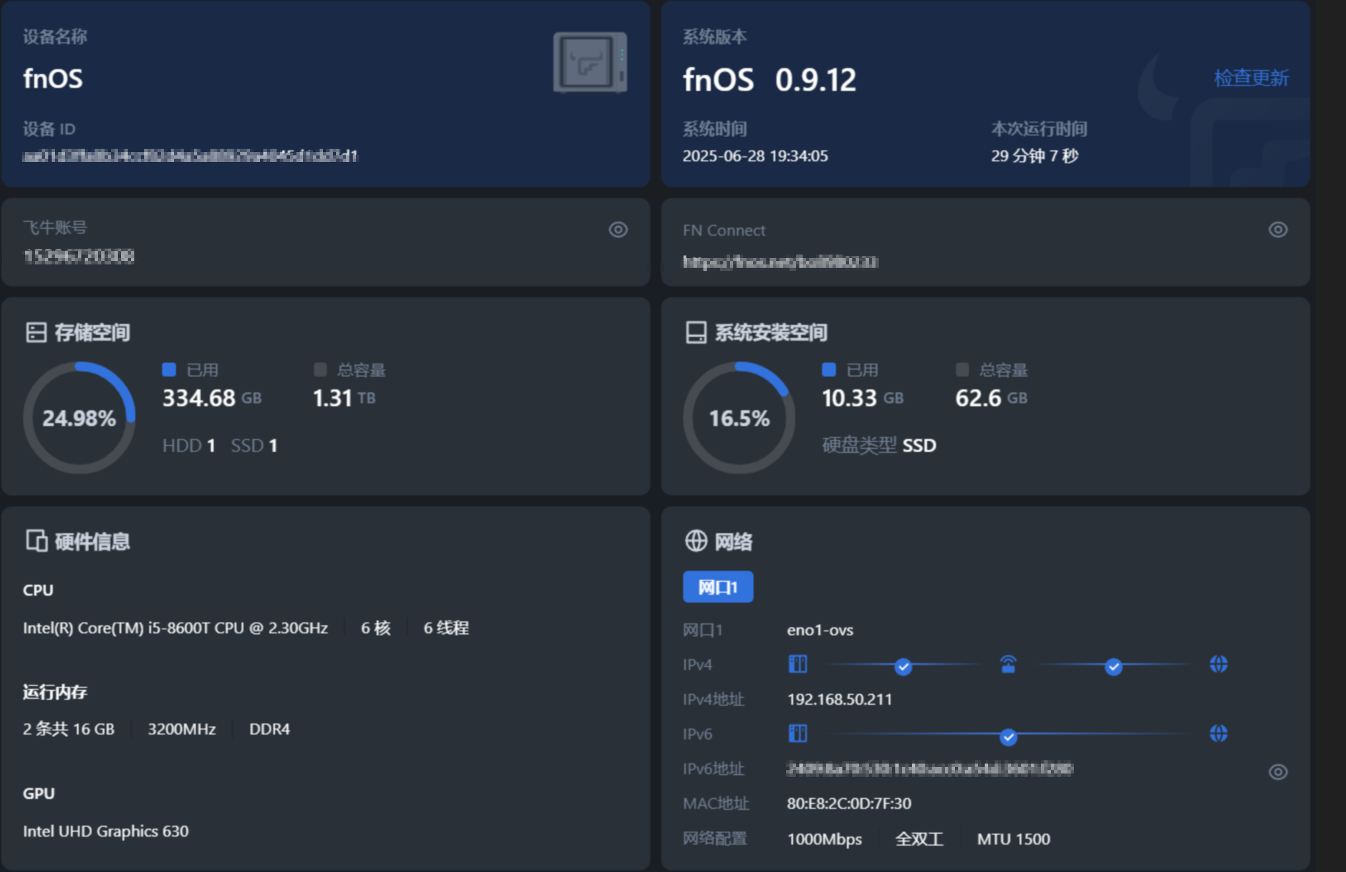Click the NAS device thumbnail image

(x=590, y=62)
